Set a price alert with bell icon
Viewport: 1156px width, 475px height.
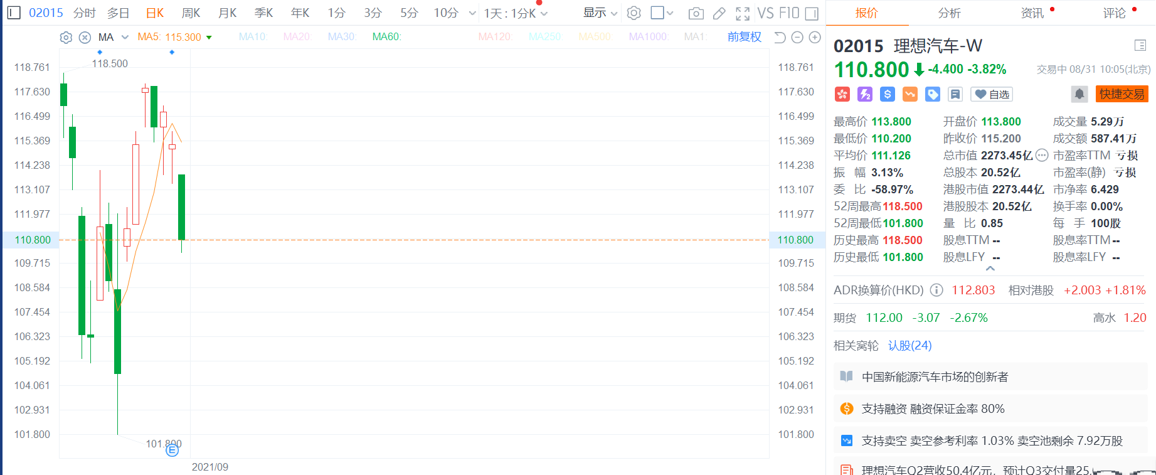tap(1079, 94)
